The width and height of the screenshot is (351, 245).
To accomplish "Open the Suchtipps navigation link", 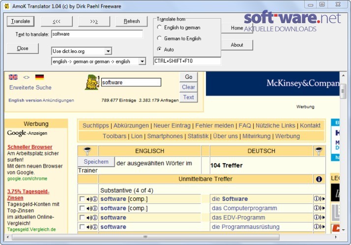I will coord(95,125).
